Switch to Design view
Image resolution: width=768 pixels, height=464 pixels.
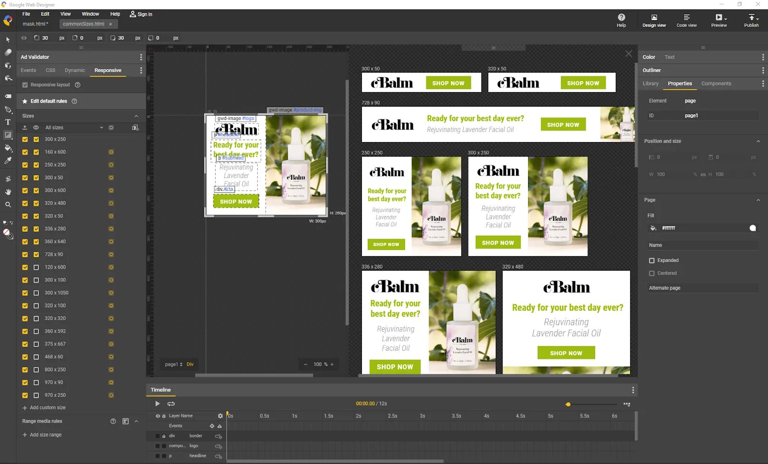click(654, 21)
